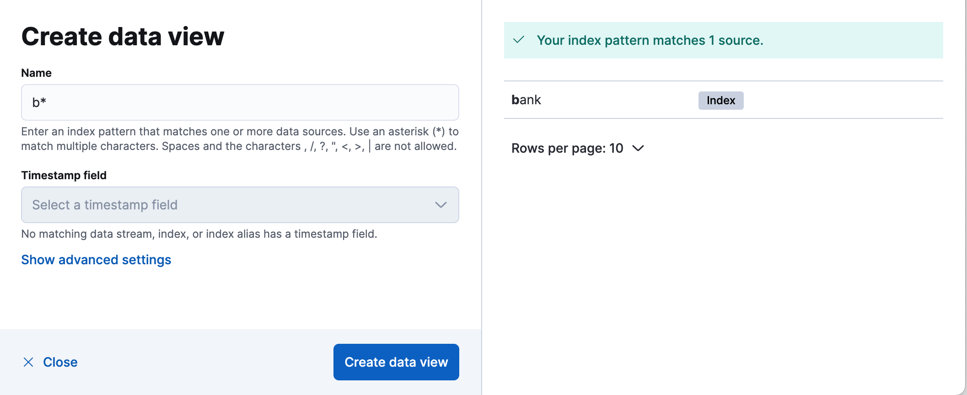Viewport: 967px width, 395px height.
Task: Click the bank source name text
Action: pos(526,100)
